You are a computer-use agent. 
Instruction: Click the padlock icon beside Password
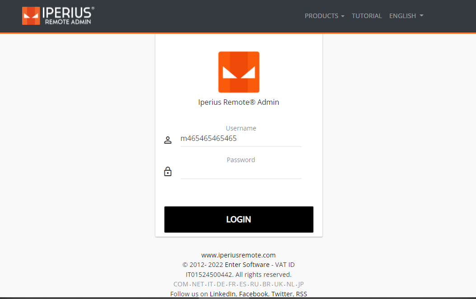(168, 172)
